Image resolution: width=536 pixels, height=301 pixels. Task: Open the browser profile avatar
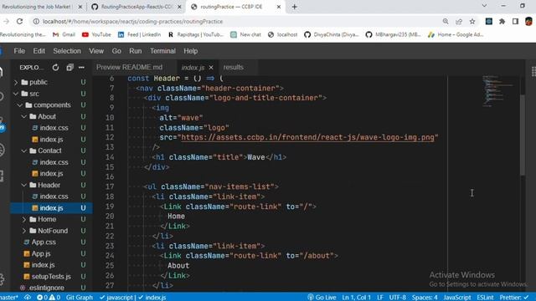coord(528,21)
